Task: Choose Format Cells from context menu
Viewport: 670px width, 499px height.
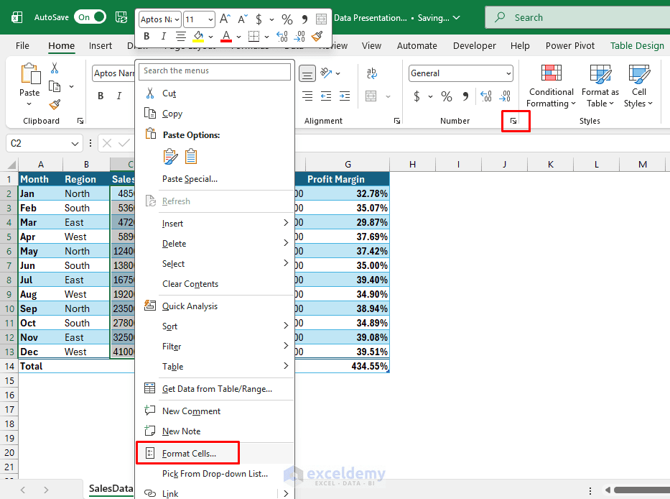Action: 215,454
